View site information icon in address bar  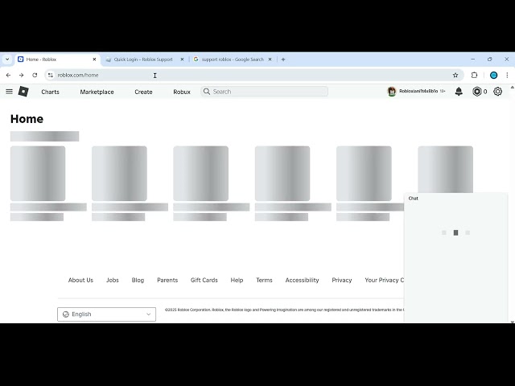tap(50, 75)
